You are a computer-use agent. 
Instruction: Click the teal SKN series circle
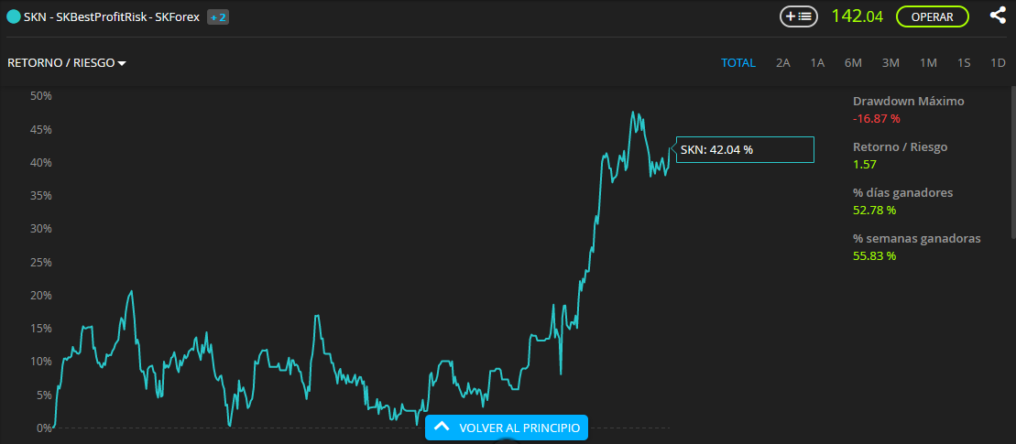pos(13,16)
